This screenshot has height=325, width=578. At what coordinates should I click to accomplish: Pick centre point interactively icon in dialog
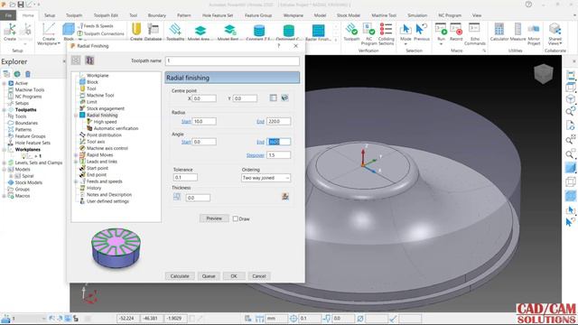284,98
